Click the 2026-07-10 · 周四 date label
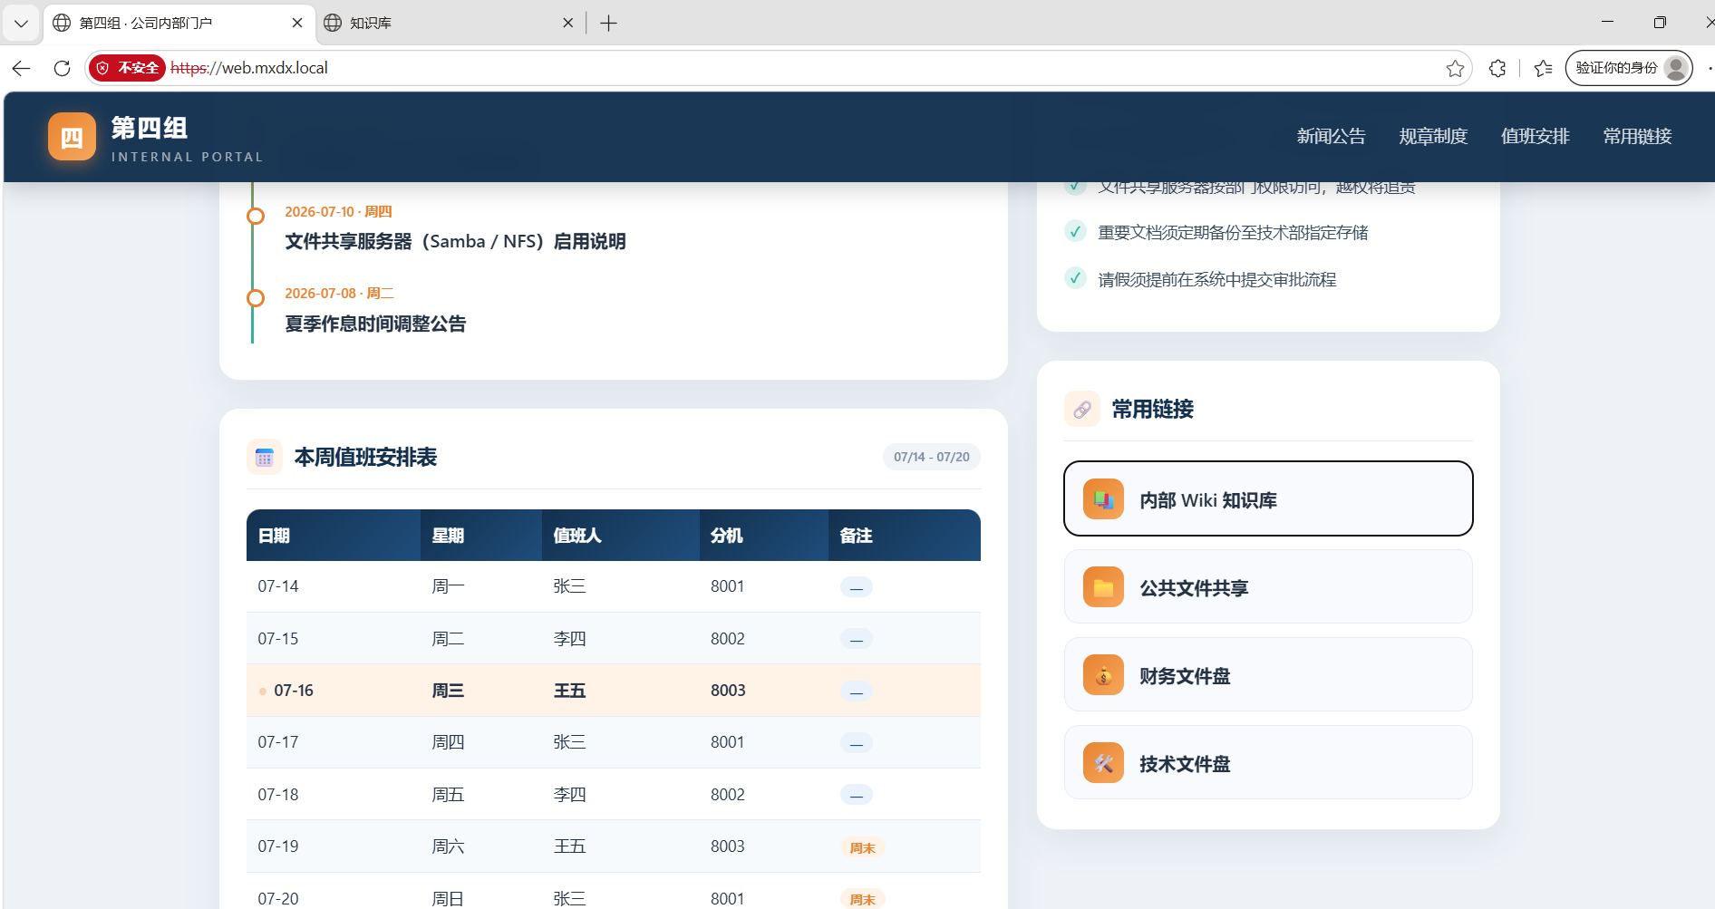 click(x=338, y=212)
